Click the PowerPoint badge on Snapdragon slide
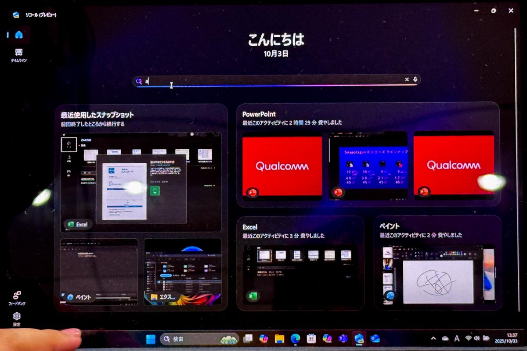This screenshot has width=527, height=351. tap(338, 192)
